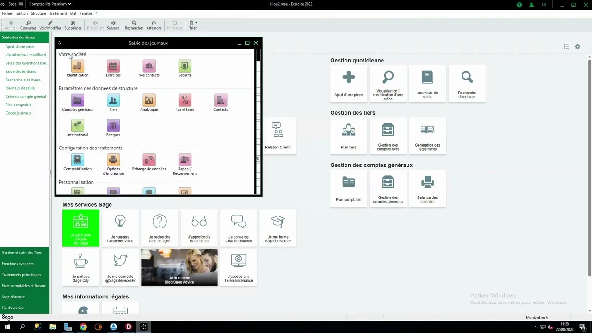Click the Atteindre toolbar button
Image resolution: width=592 pixels, height=333 pixels.
154,25
